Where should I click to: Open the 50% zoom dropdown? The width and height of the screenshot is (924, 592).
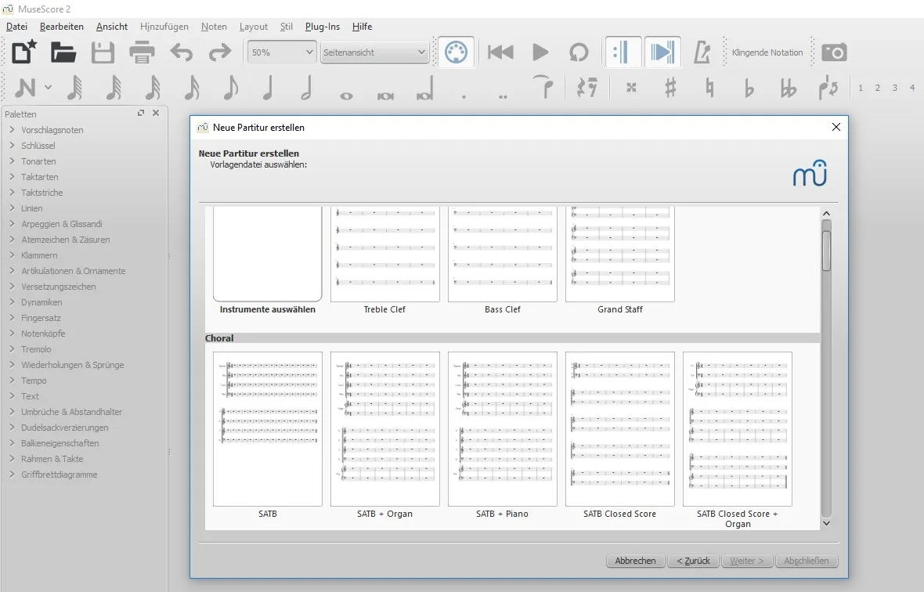(x=282, y=52)
